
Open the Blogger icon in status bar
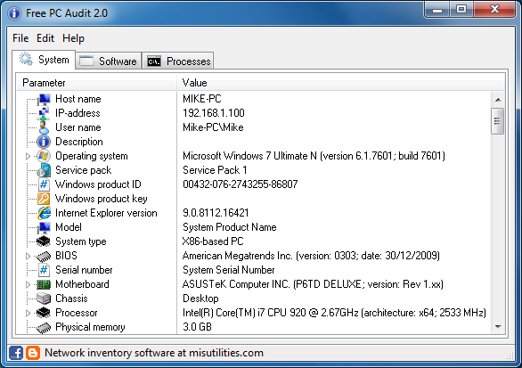pos(33,353)
